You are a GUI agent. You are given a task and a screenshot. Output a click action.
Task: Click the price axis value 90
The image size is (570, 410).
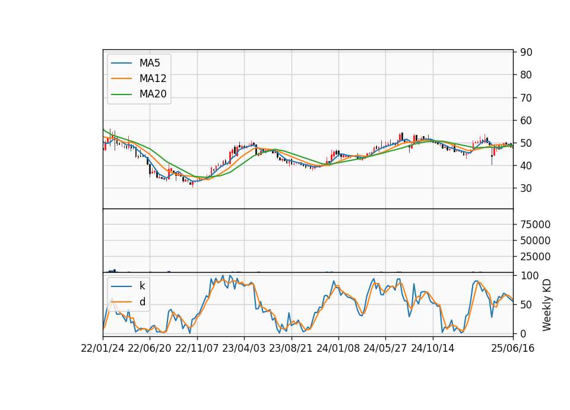[526, 52]
